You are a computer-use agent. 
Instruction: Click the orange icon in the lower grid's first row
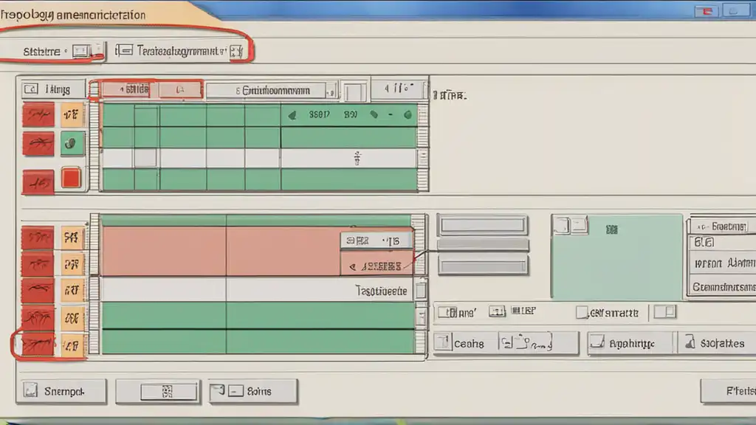72,238
